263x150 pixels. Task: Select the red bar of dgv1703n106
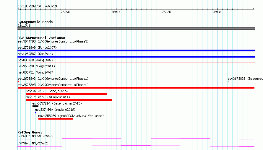pyautogui.click(x=69, y=100)
